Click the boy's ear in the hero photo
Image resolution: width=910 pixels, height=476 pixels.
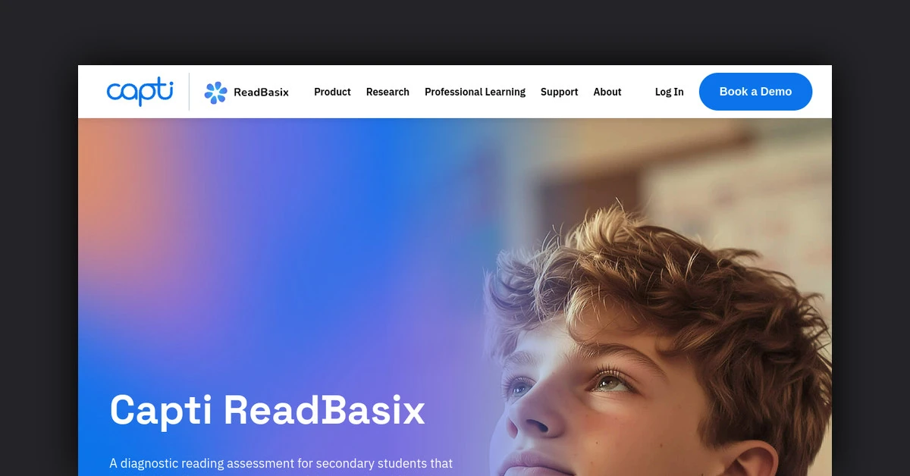[753, 459]
